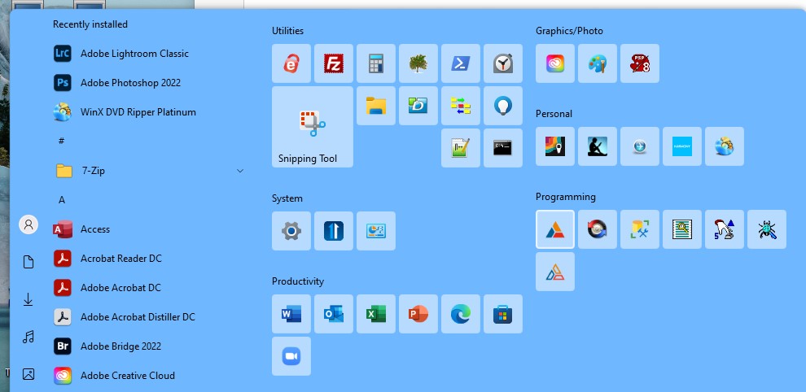Open the Downloads shortcut in the sidebar
The image size is (806, 392).
(x=28, y=299)
